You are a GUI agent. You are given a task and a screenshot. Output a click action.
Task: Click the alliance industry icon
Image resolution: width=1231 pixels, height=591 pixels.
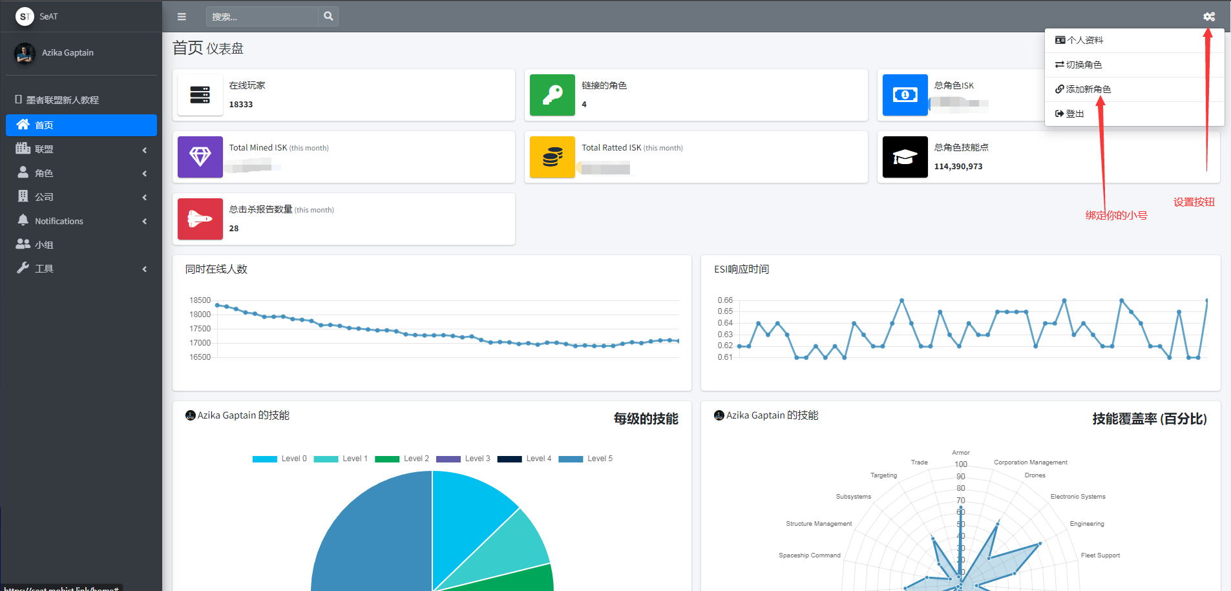click(23, 149)
